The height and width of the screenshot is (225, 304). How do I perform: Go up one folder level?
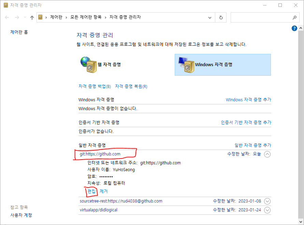tap(32, 17)
